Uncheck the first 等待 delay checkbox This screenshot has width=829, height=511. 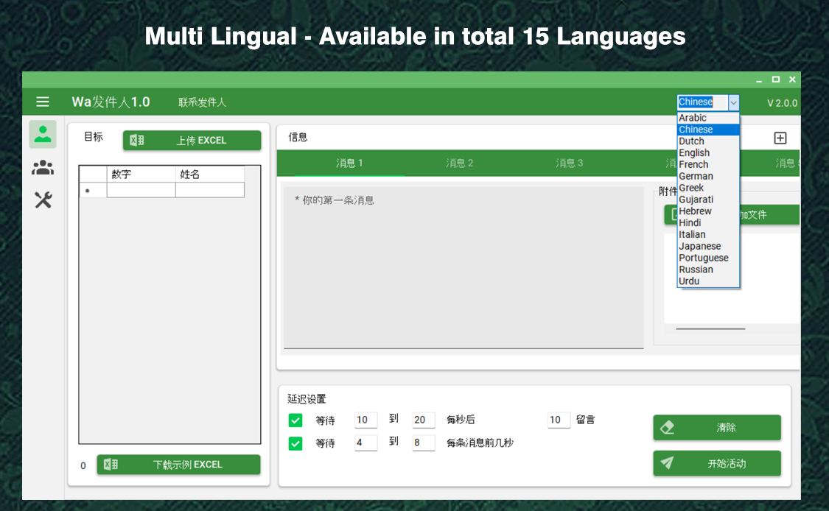(295, 420)
